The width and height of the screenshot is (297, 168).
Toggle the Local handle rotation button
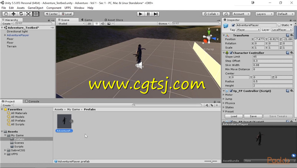tap(67, 14)
